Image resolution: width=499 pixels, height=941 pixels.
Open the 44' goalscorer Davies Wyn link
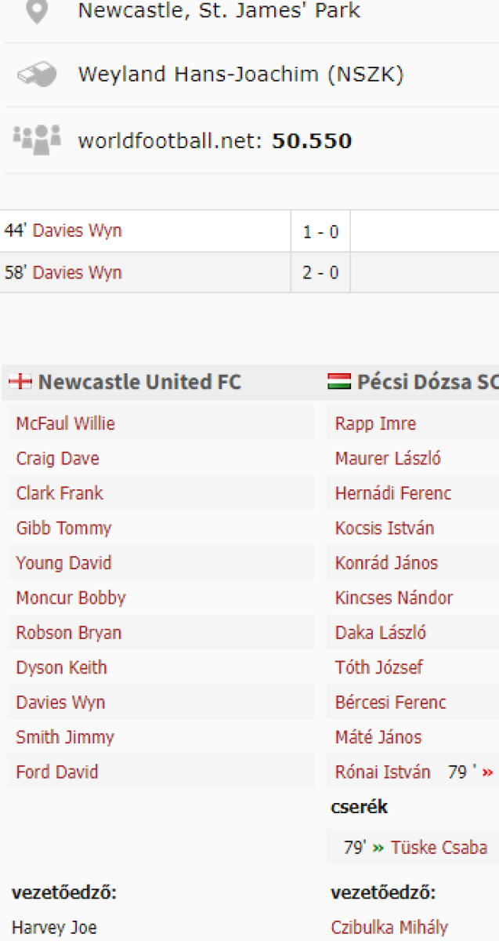(x=77, y=231)
